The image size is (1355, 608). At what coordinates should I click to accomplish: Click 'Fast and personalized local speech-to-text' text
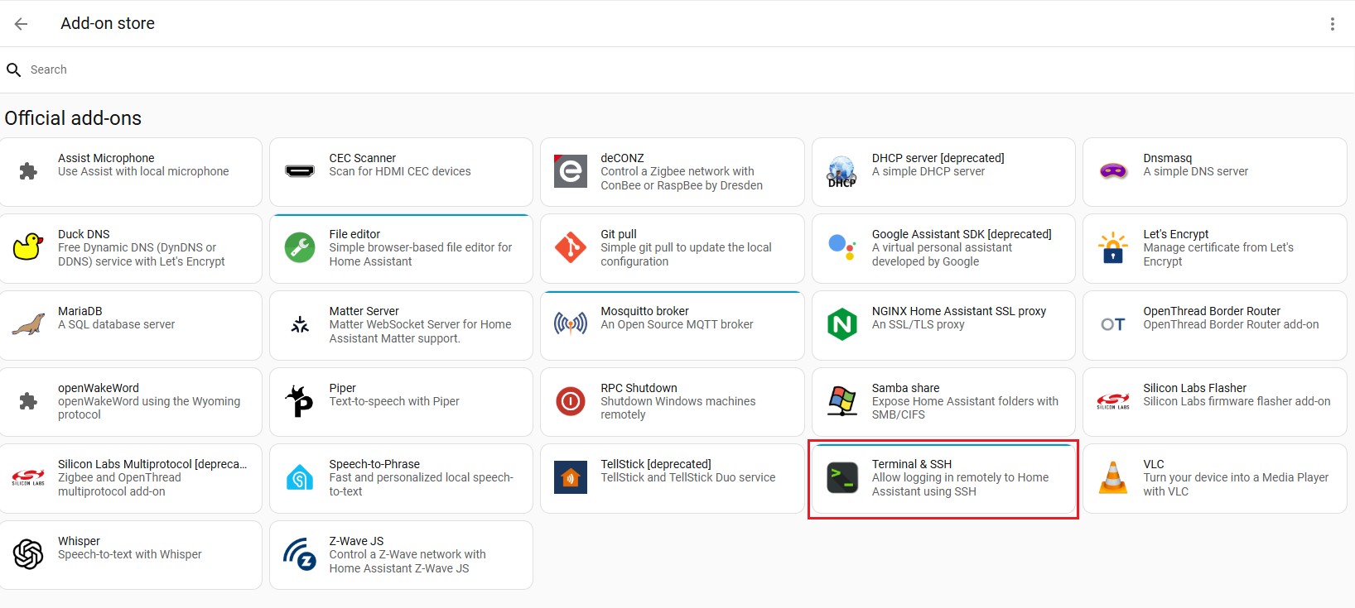click(421, 485)
